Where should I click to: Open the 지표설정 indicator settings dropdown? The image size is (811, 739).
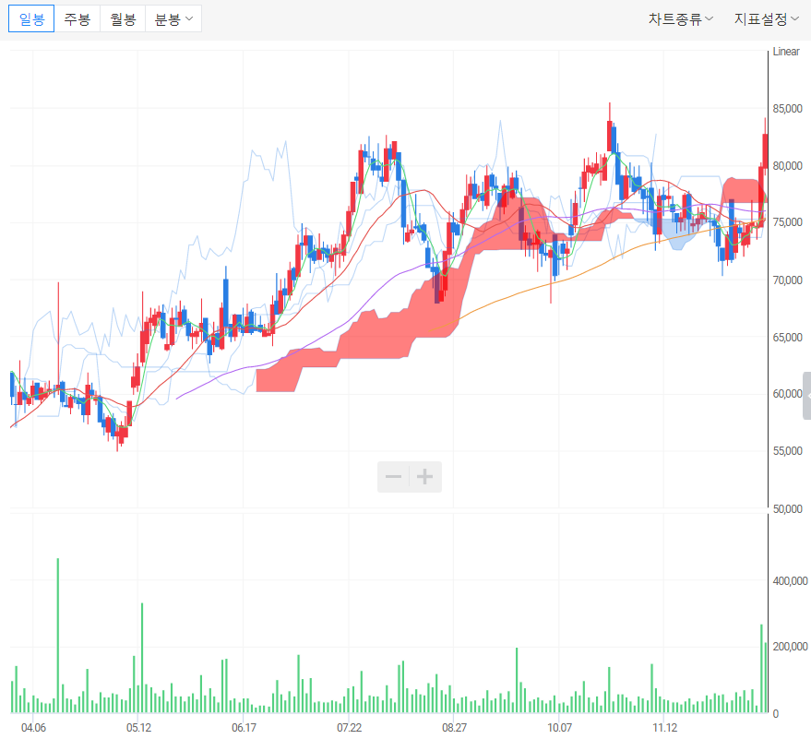[x=767, y=19]
